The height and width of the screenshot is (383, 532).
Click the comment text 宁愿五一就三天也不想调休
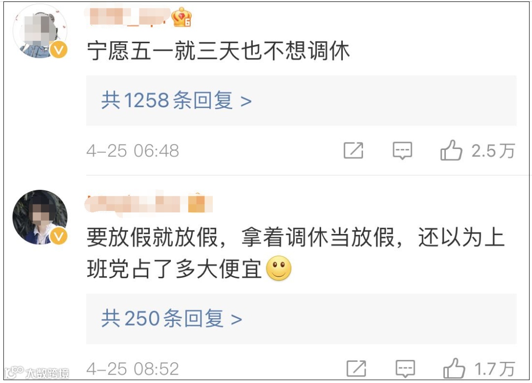[218, 51]
